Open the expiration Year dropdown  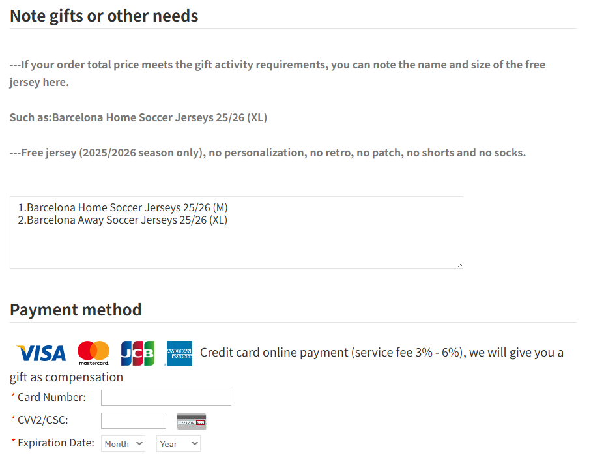click(x=178, y=444)
